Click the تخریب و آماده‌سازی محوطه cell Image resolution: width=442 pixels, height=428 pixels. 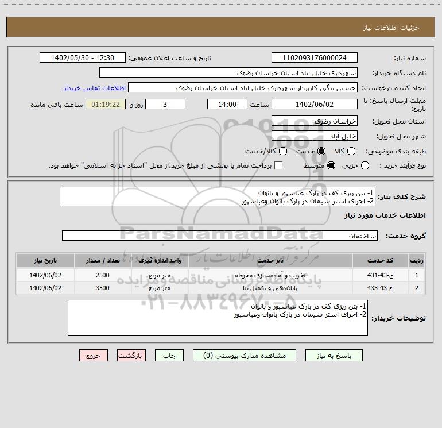click(270, 275)
